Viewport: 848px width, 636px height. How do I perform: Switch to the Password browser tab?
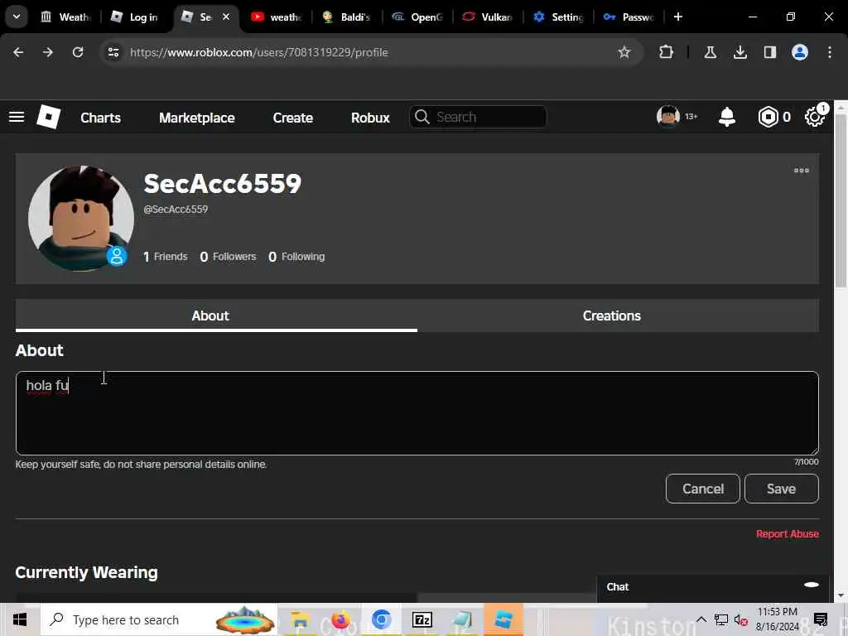pos(629,17)
